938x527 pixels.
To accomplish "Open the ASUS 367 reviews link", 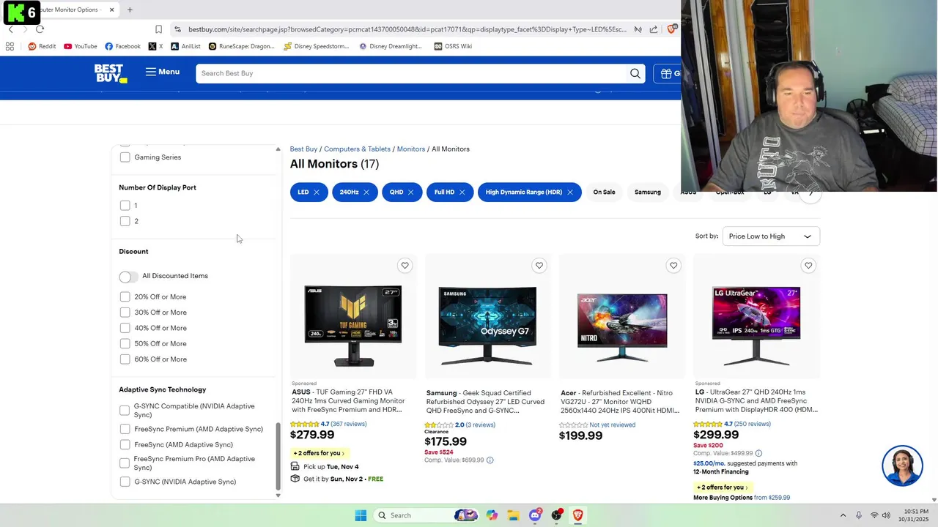I will coord(349,424).
